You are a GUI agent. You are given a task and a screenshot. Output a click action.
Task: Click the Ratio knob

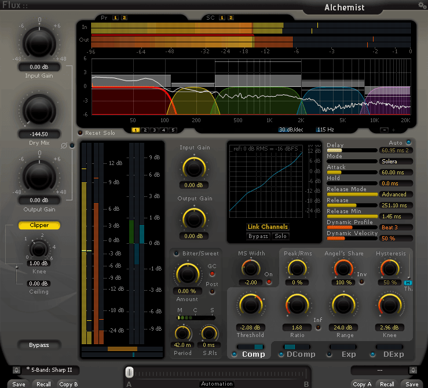(297, 306)
